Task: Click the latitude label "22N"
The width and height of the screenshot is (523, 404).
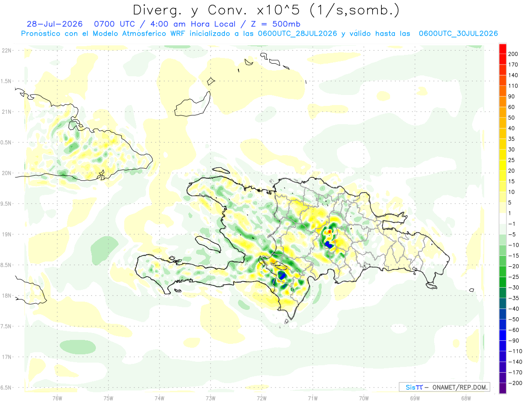Action: pyautogui.click(x=7, y=51)
